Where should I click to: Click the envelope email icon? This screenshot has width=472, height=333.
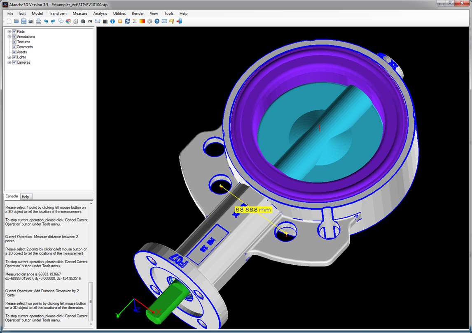tap(164, 21)
